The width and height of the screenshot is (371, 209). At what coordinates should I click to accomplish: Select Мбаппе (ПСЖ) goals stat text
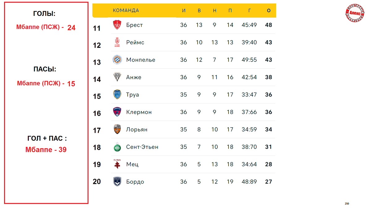click(x=46, y=28)
